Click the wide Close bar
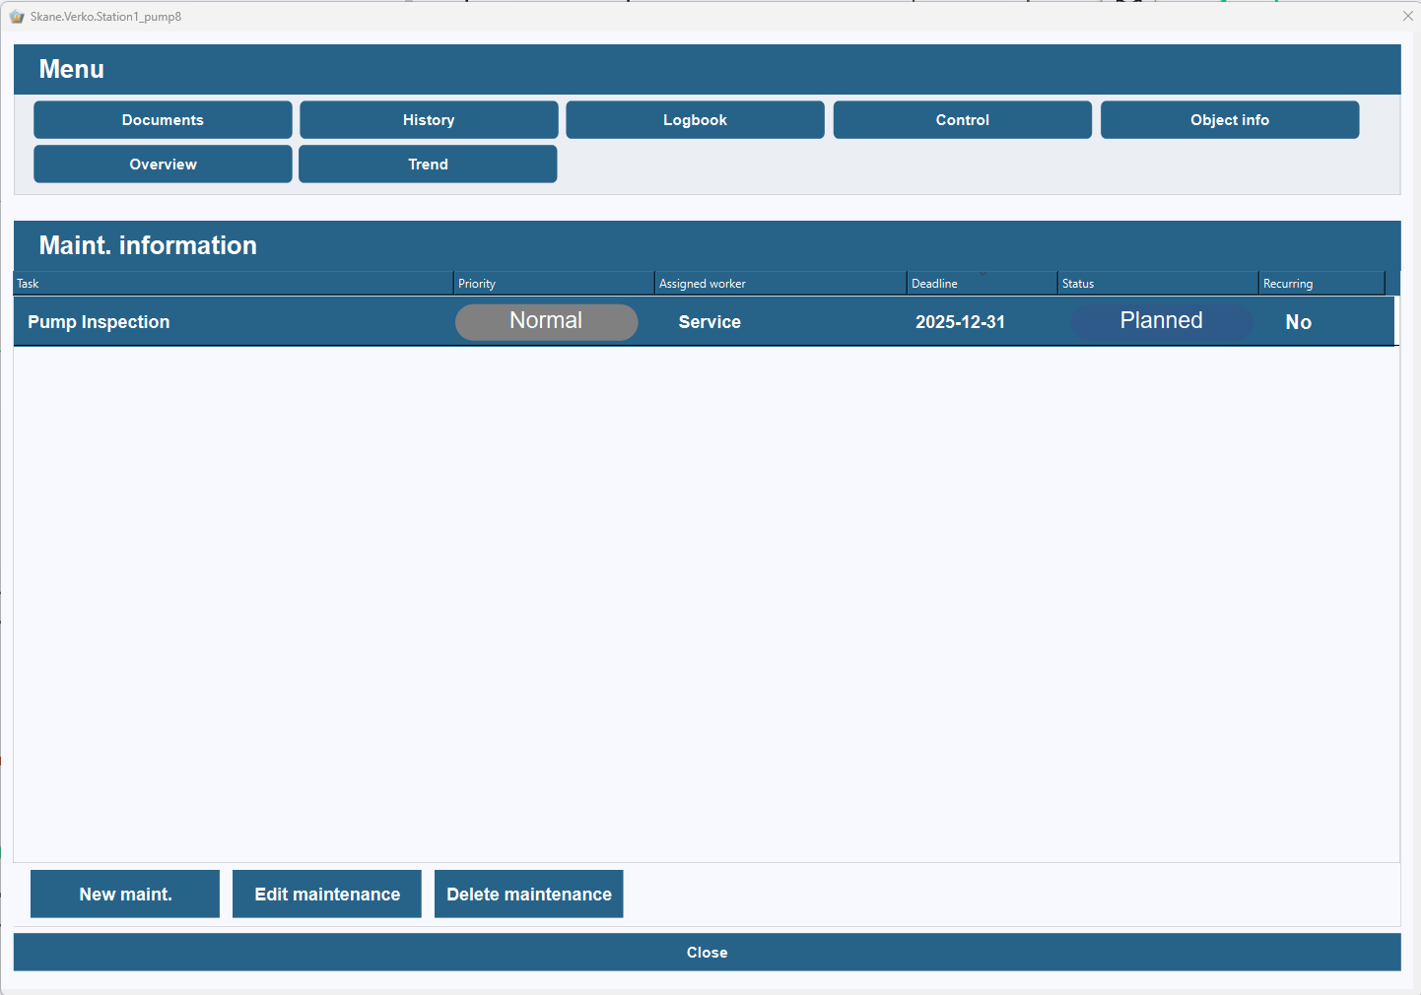 [708, 953]
